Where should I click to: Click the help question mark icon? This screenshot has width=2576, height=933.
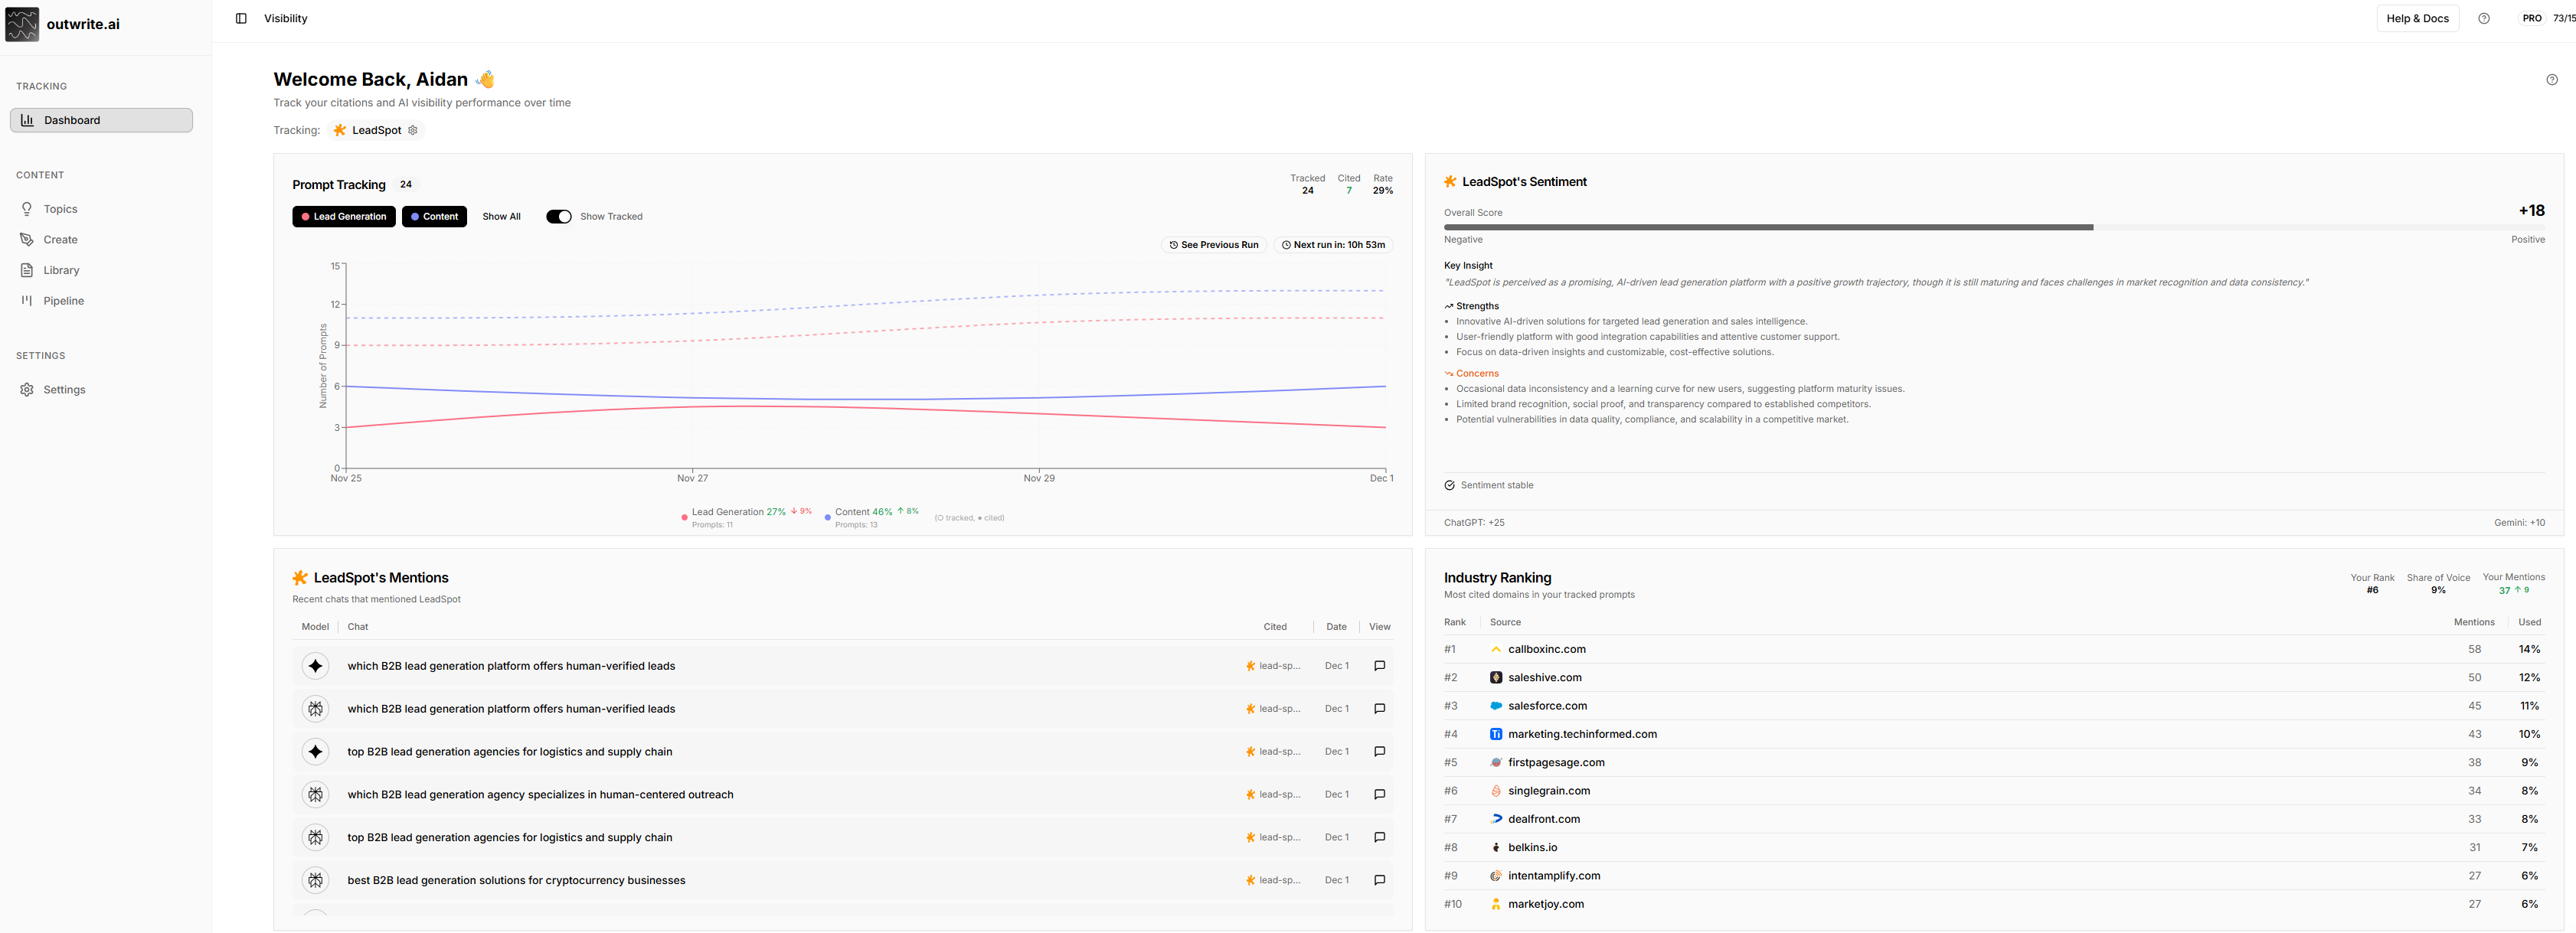click(x=2483, y=18)
